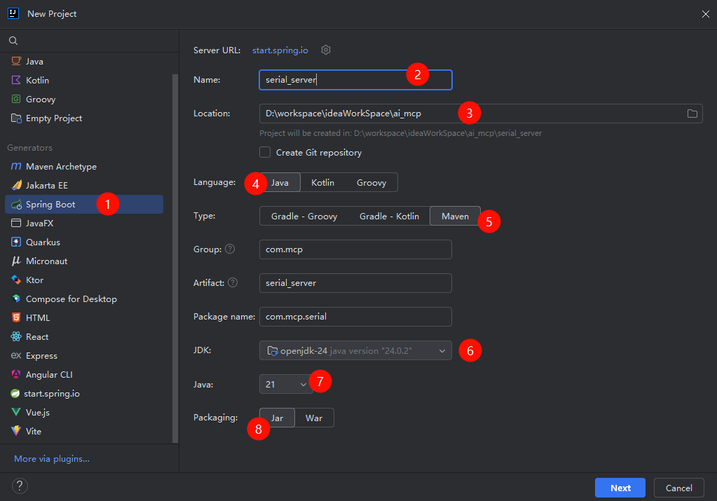Select the React atom icon
The height and width of the screenshot is (501, 717).
pyautogui.click(x=16, y=337)
